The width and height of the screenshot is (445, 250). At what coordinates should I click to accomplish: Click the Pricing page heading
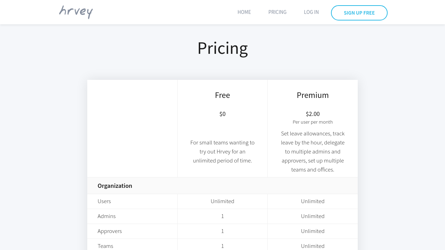coord(222,48)
